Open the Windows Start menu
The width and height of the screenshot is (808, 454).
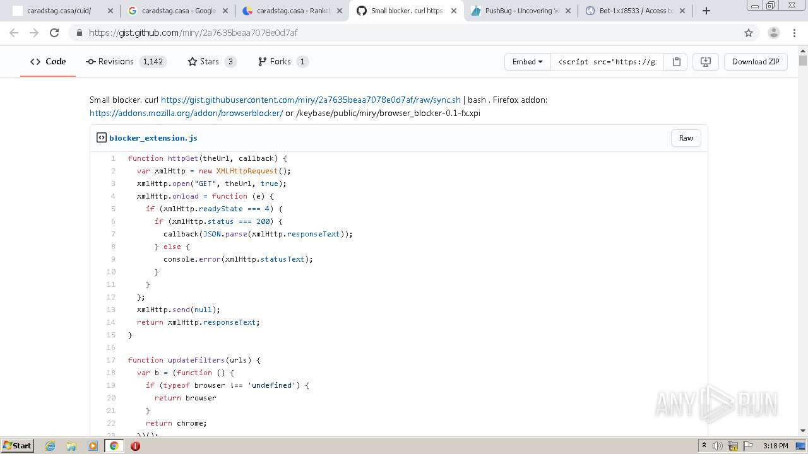click(x=17, y=446)
